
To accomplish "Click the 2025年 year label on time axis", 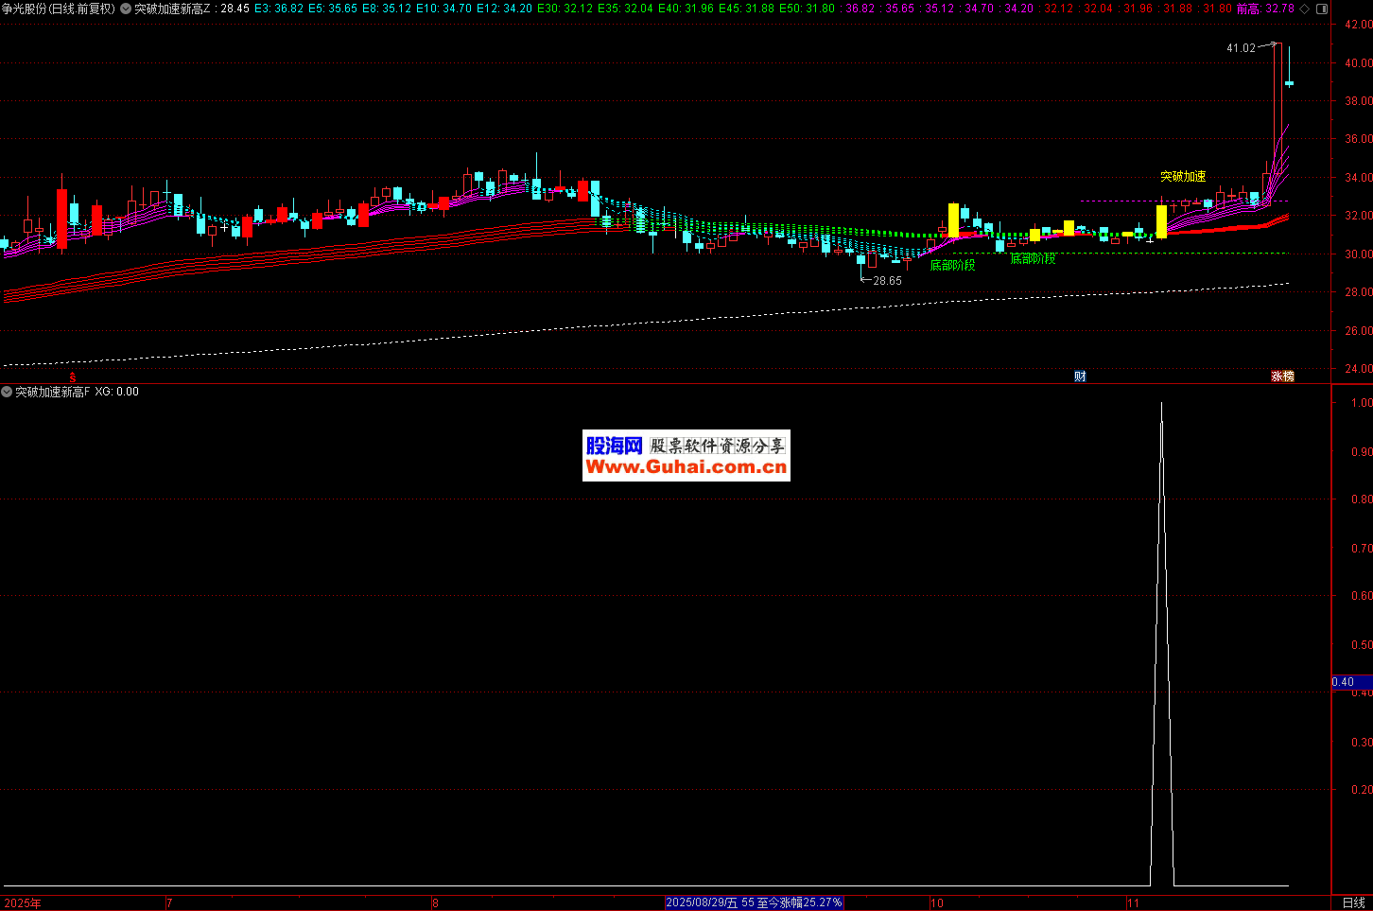I will coord(23,903).
